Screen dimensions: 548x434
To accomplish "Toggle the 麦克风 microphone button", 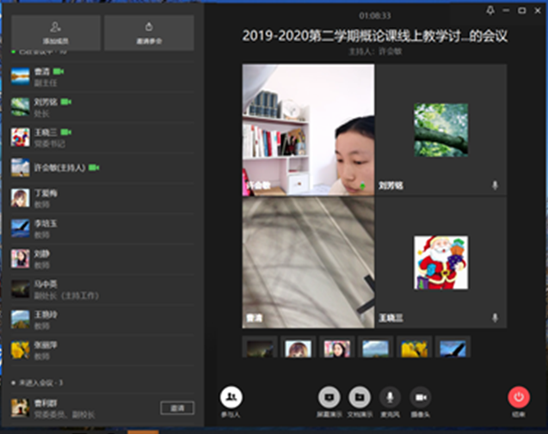I will [391, 397].
